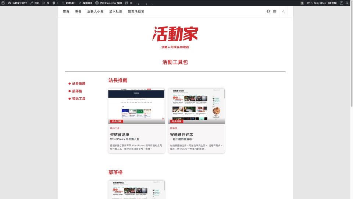Click the Yoast SEO admin bar icon
This screenshot has width=353, height=199.
point(126,3)
